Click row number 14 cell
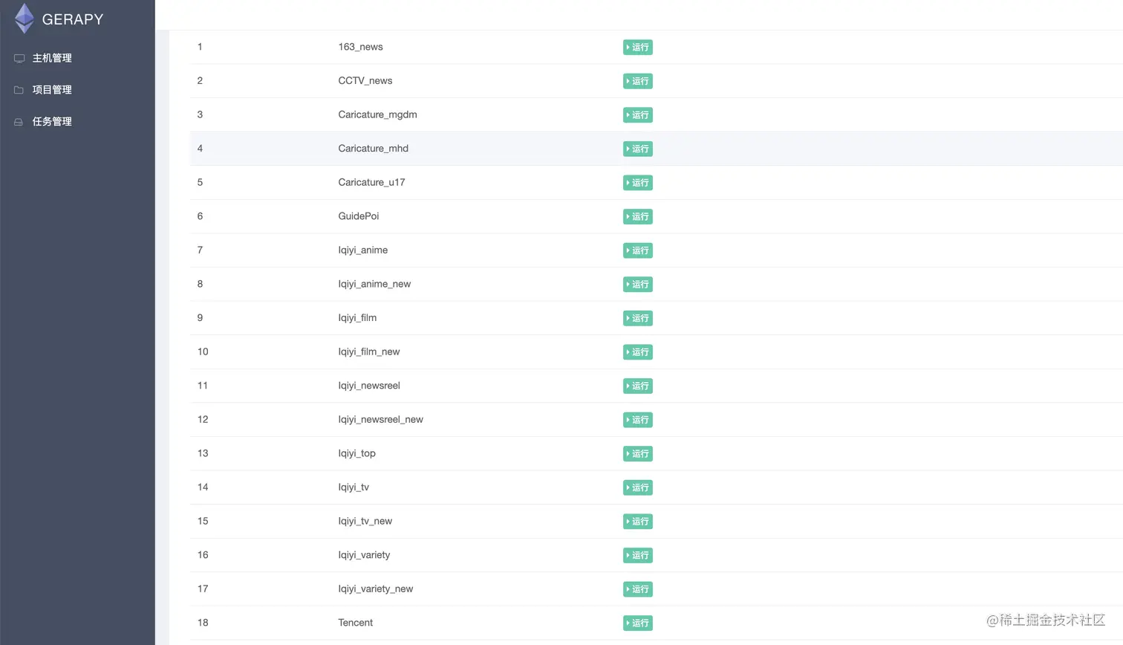The height and width of the screenshot is (645, 1123). point(203,487)
